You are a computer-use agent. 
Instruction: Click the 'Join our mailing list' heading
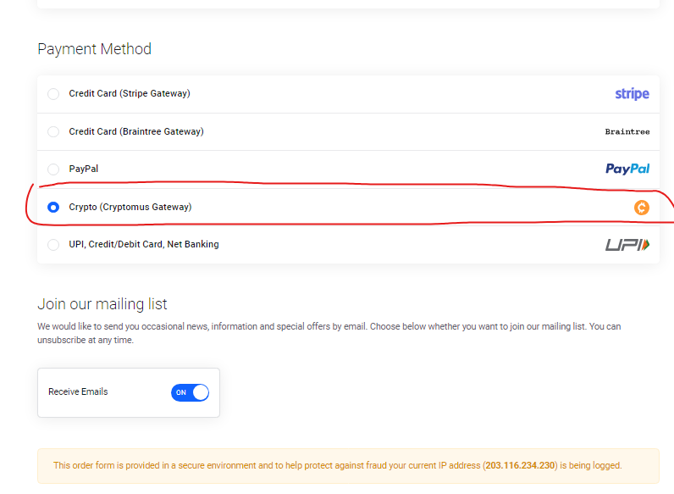102,304
